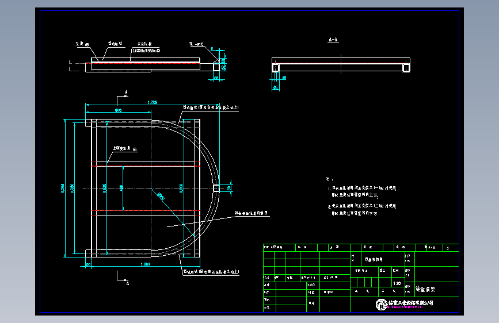Select the 60 dimension beside the small square
Image resolution: width=499 pixels, height=323 pixels.
229,188
